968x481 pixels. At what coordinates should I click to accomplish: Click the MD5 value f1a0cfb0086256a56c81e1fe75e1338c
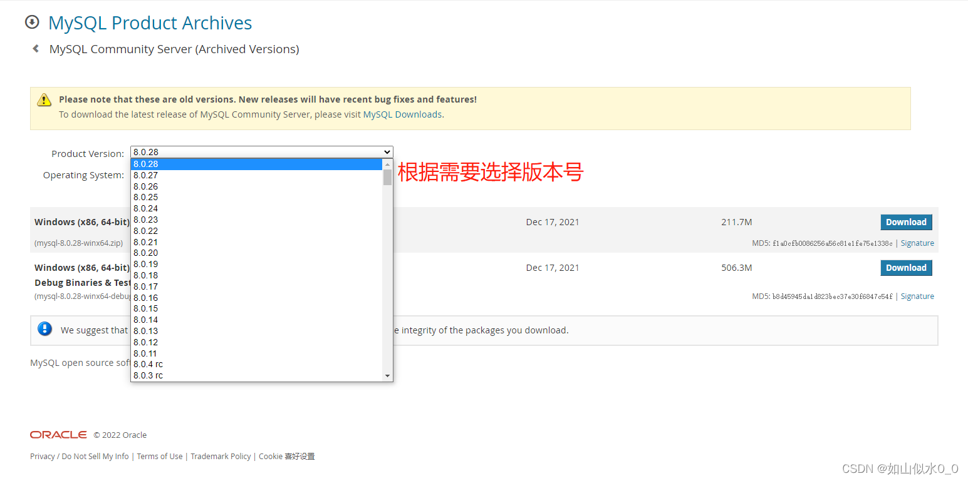click(x=833, y=243)
